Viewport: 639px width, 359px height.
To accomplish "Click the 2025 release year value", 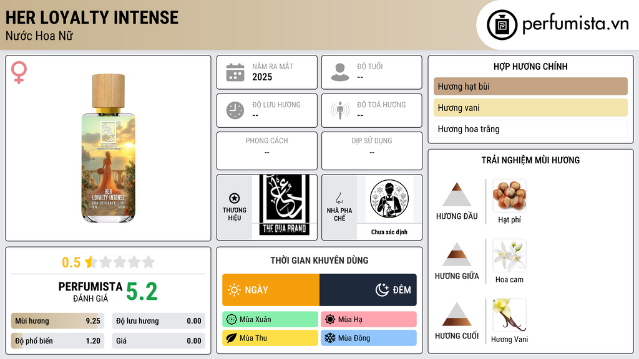I will pyautogui.click(x=262, y=77).
